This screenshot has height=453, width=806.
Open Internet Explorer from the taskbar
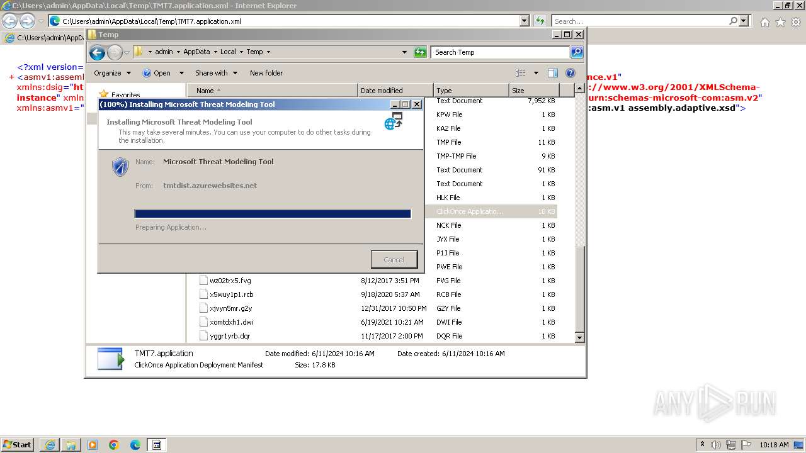50,445
